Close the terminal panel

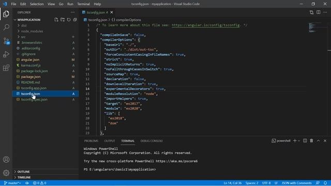pyautogui.click(x=325, y=141)
